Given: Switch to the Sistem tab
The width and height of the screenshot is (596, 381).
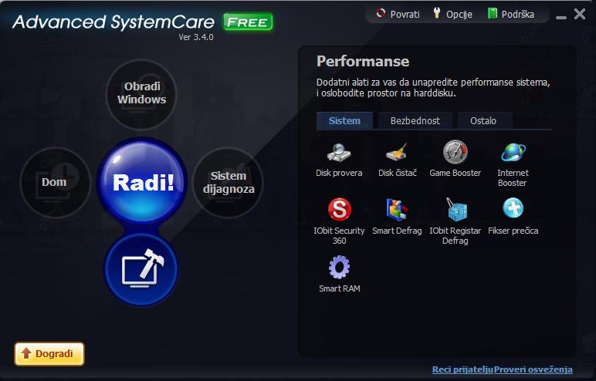Looking at the screenshot, I should [x=344, y=121].
